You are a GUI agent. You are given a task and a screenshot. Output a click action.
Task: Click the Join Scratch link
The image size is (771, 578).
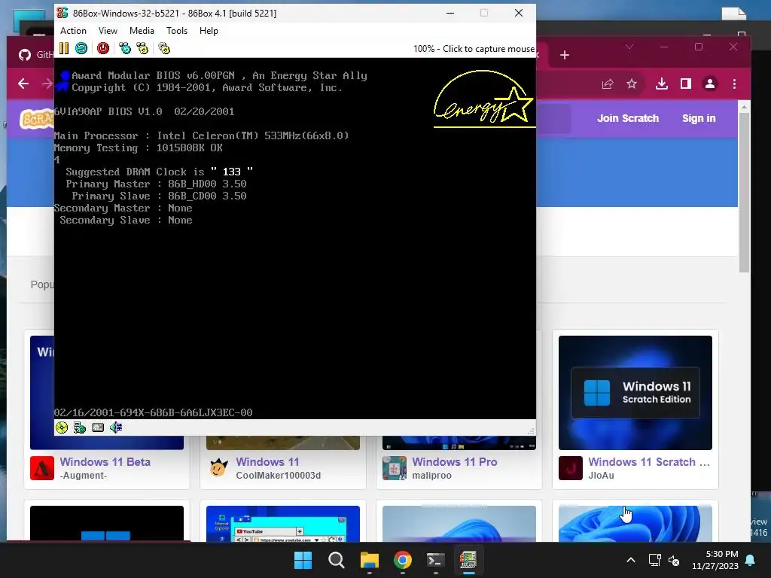coord(628,118)
